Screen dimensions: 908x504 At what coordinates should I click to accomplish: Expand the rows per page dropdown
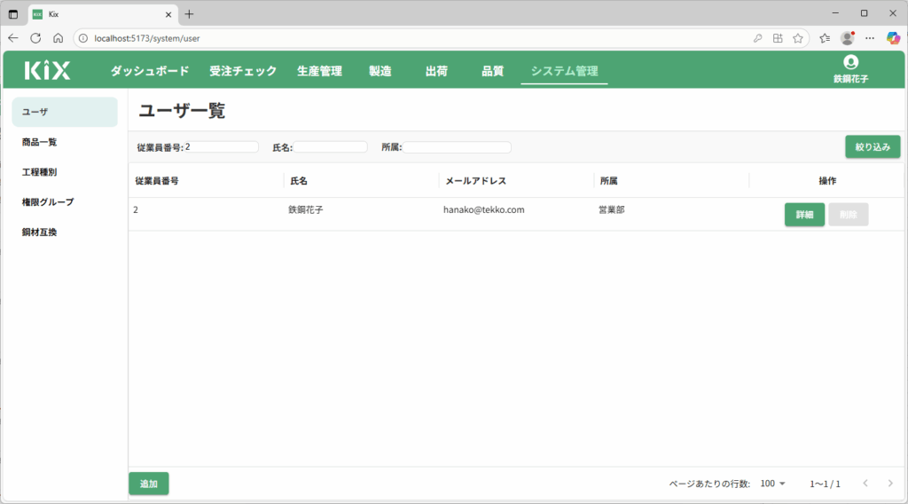tap(773, 484)
